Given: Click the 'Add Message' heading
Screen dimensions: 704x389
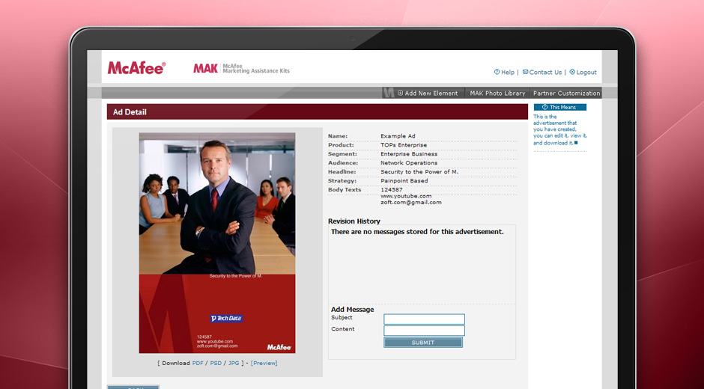Looking at the screenshot, I should tap(353, 310).
